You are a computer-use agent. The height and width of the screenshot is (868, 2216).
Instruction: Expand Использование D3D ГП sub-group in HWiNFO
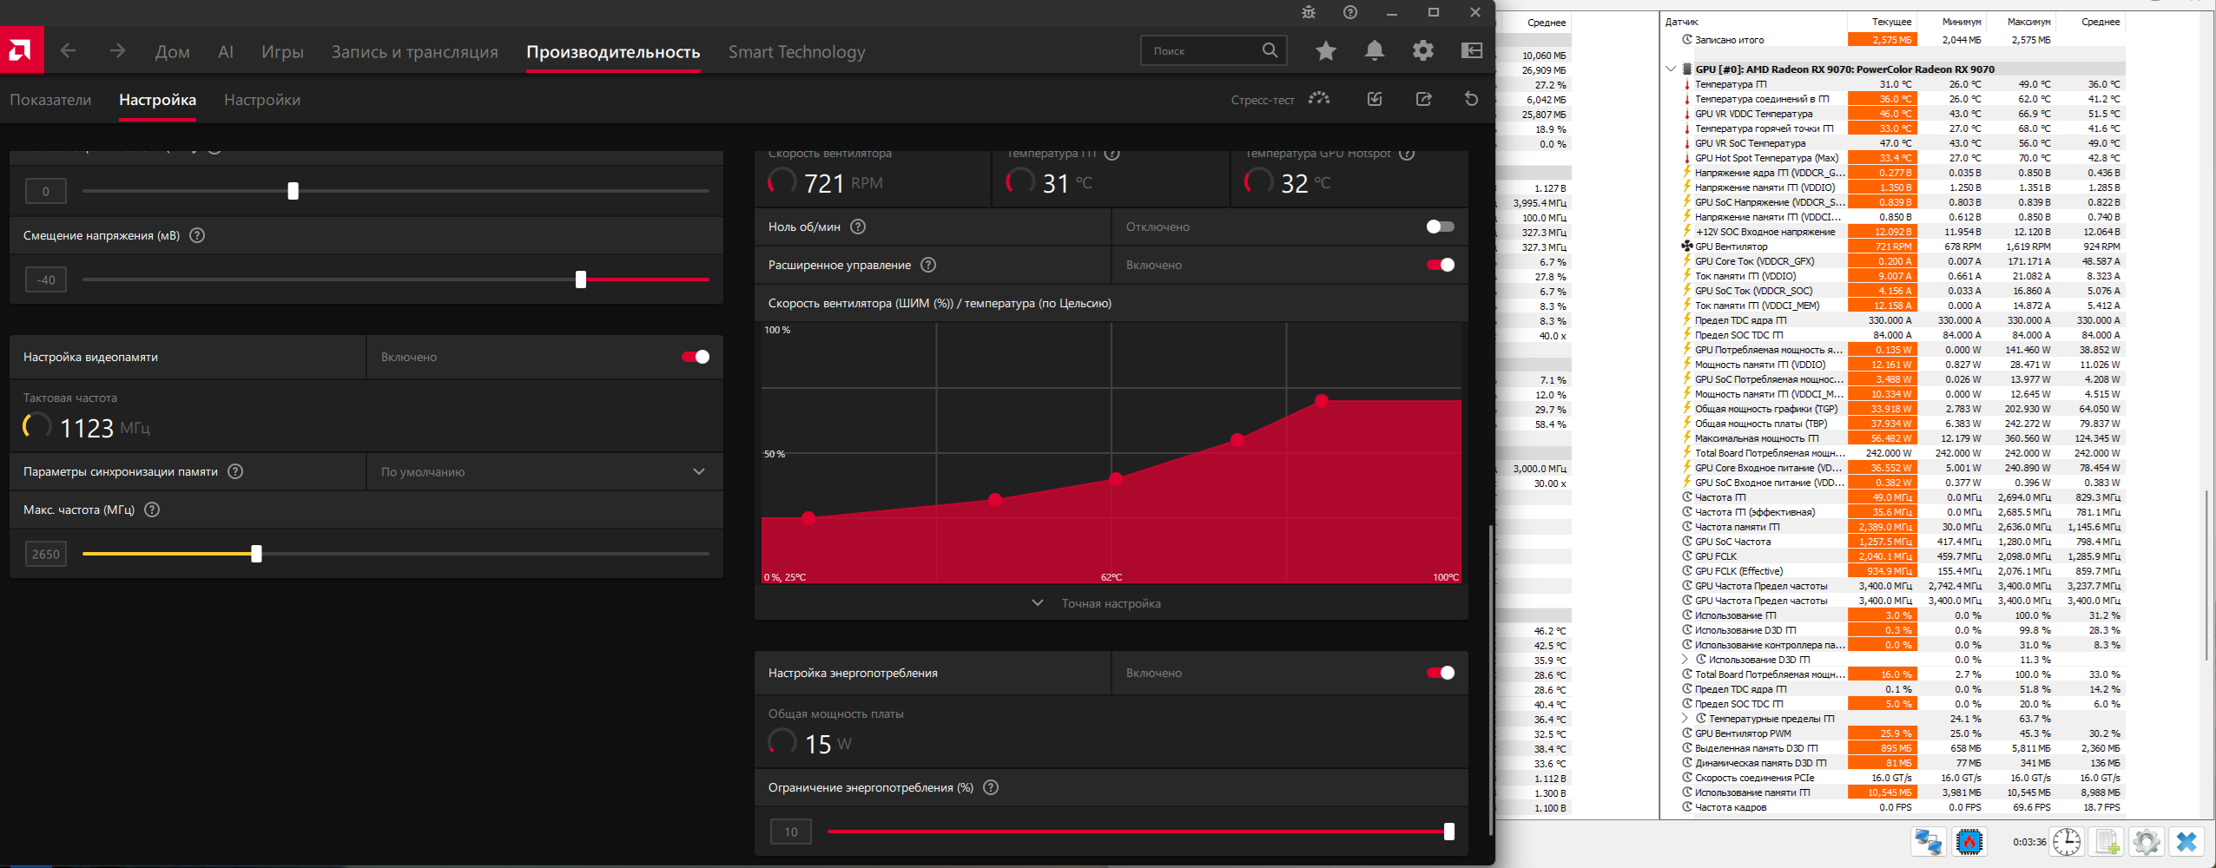click(x=1685, y=660)
